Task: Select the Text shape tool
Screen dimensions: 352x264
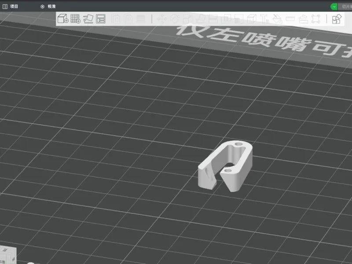Action: 264,19
